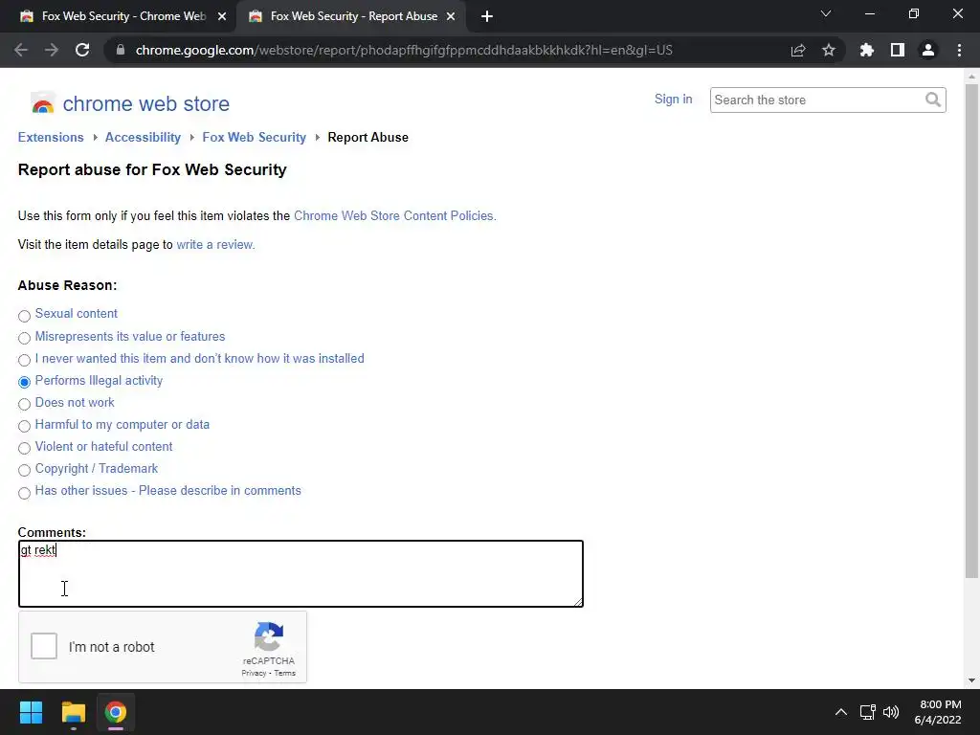This screenshot has height=735, width=980.
Task: Click scrollbar up arrow
Action: [x=971, y=77]
